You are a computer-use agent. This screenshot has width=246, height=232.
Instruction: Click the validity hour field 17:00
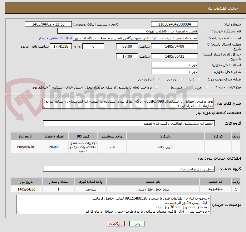click(127, 56)
